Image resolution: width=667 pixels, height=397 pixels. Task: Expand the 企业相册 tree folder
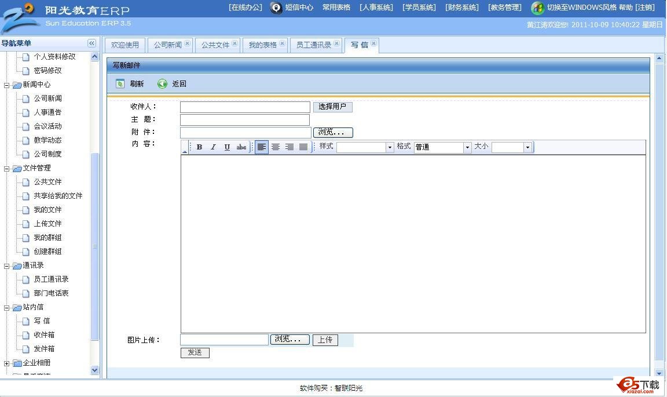[7, 363]
